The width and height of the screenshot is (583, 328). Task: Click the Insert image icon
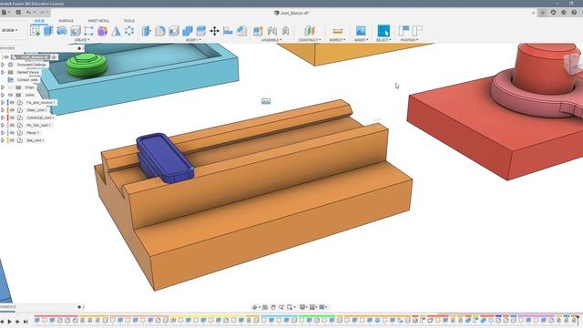point(361,31)
